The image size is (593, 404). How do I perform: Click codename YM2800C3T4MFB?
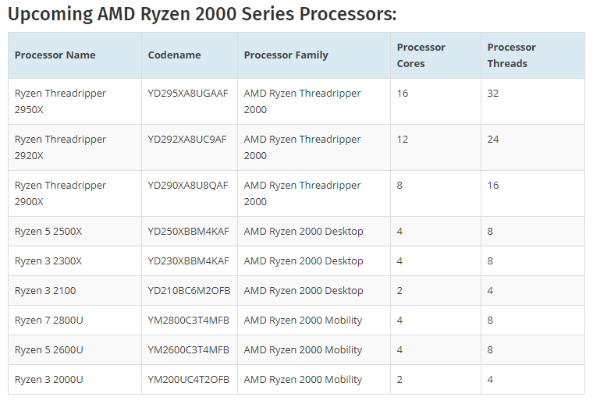click(188, 321)
